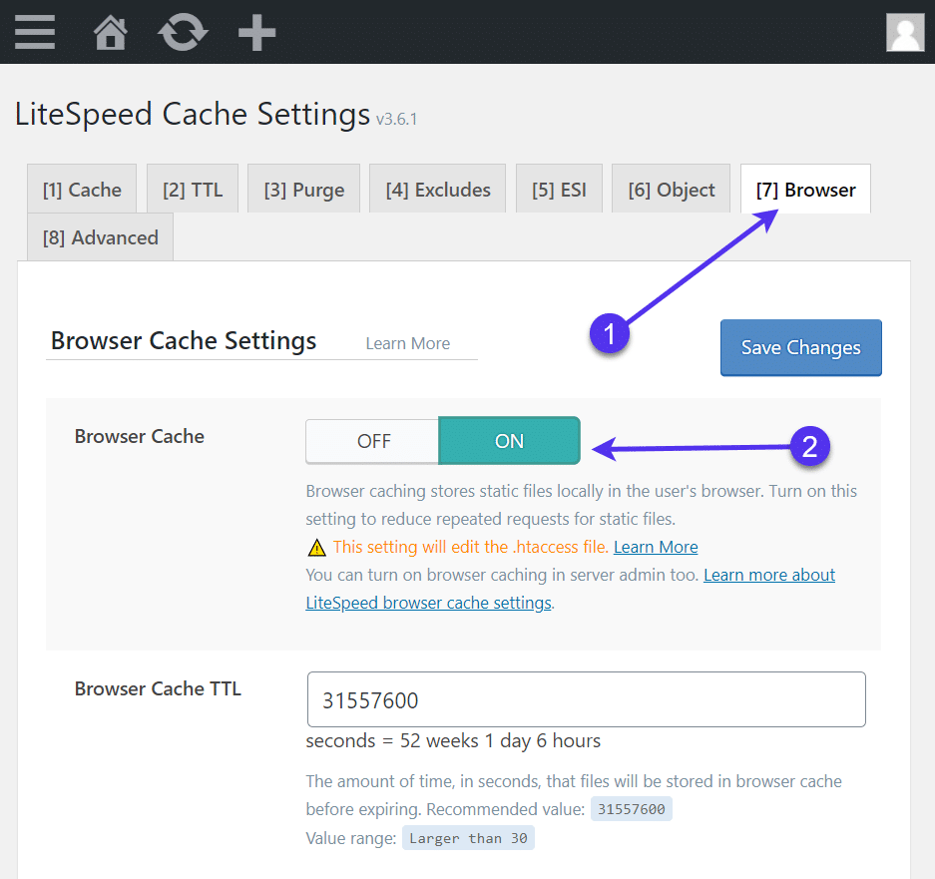Click the yellow warning triangle icon
935x879 pixels.
tap(317, 547)
